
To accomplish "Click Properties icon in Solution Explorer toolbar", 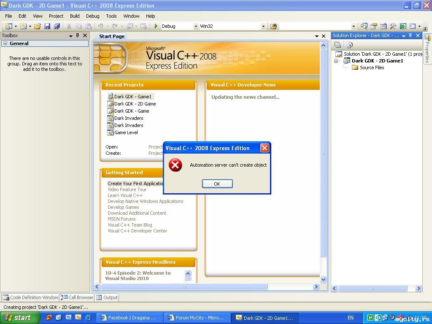I will [337, 45].
